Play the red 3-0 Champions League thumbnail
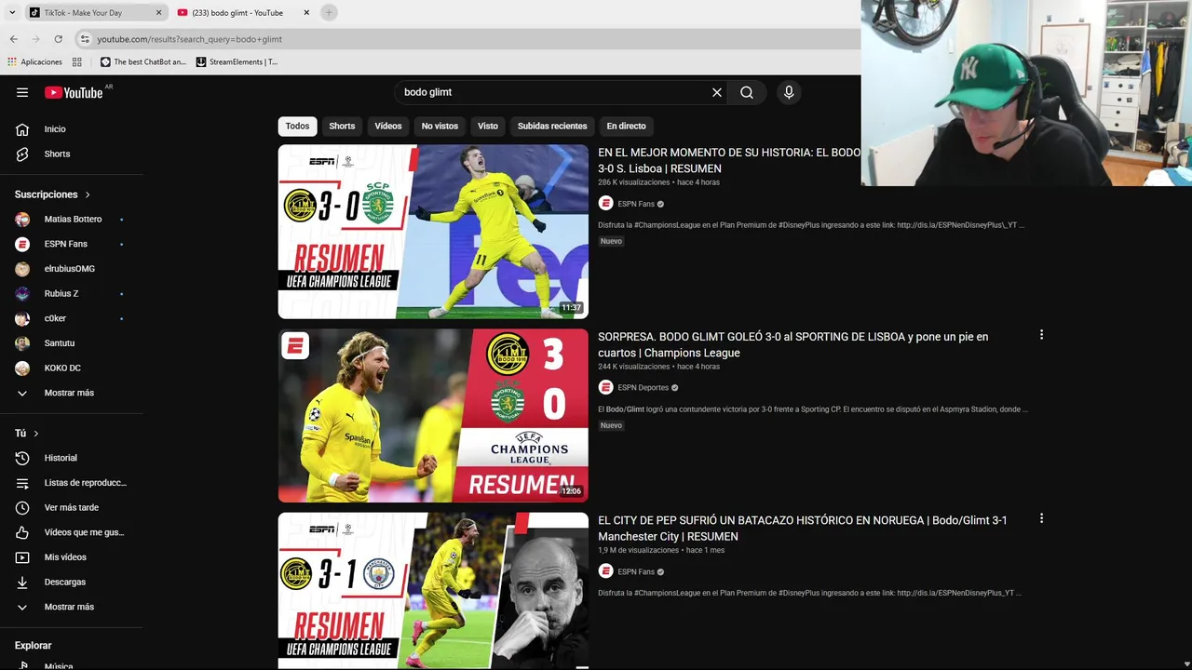Screen dimensions: 1192x670 (x=433, y=415)
